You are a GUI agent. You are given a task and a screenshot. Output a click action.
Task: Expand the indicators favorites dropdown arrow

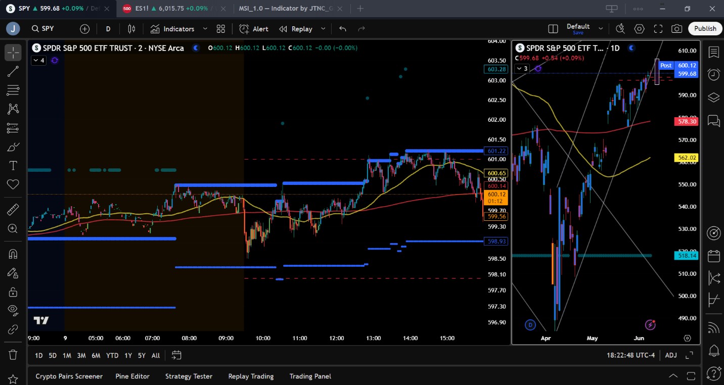pos(205,29)
